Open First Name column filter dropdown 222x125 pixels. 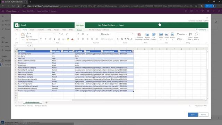tap(62, 51)
